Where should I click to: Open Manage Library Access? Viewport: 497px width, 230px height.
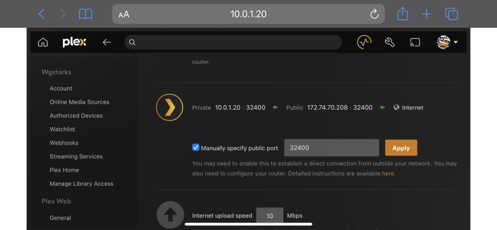click(82, 184)
